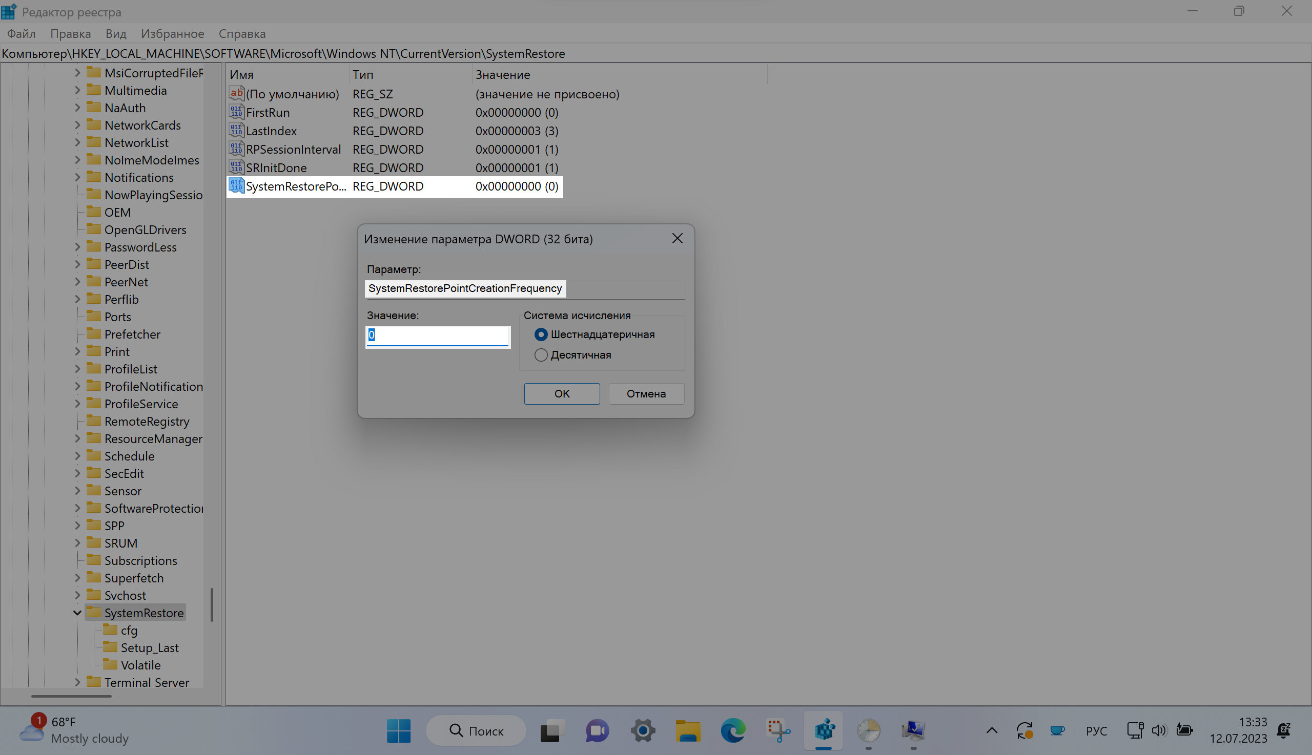Select the SRInitDone DWORD icon
This screenshot has height=755, width=1312.
click(x=236, y=167)
